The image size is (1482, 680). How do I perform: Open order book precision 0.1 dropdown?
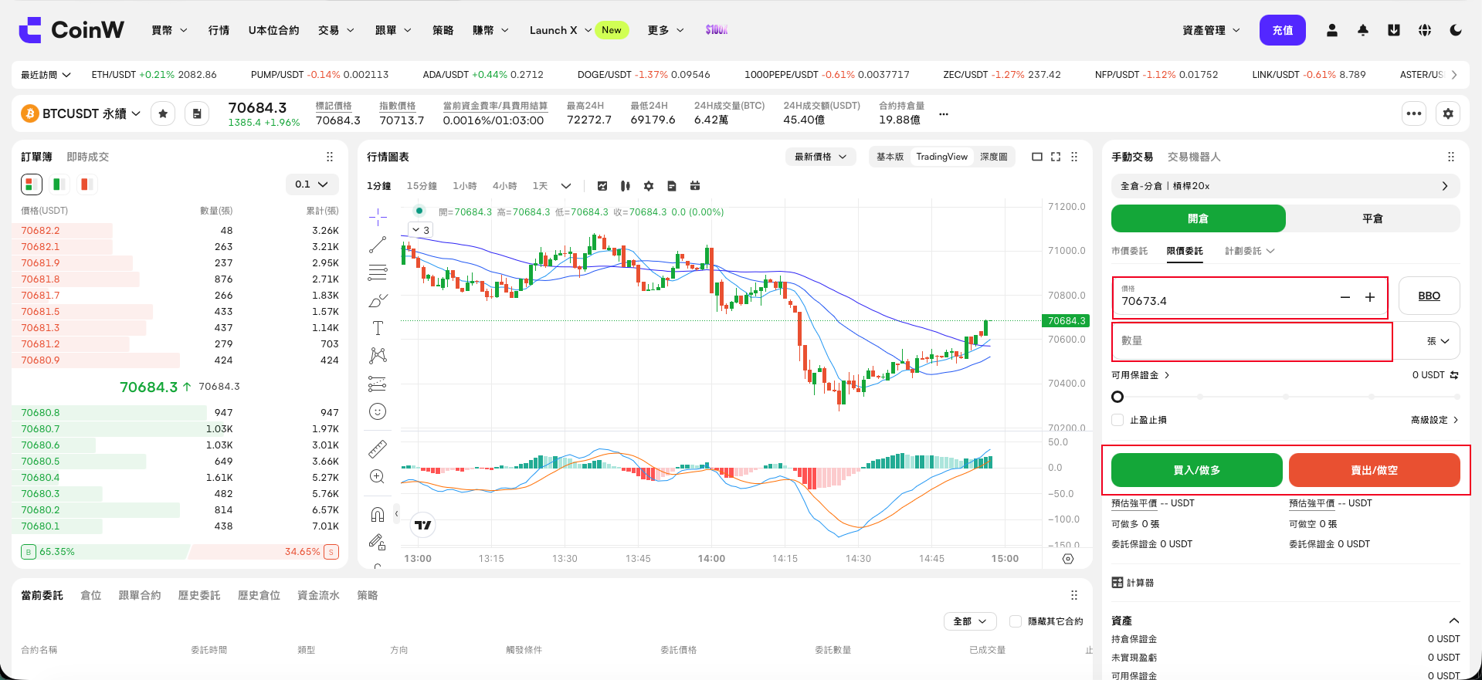point(312,184)
